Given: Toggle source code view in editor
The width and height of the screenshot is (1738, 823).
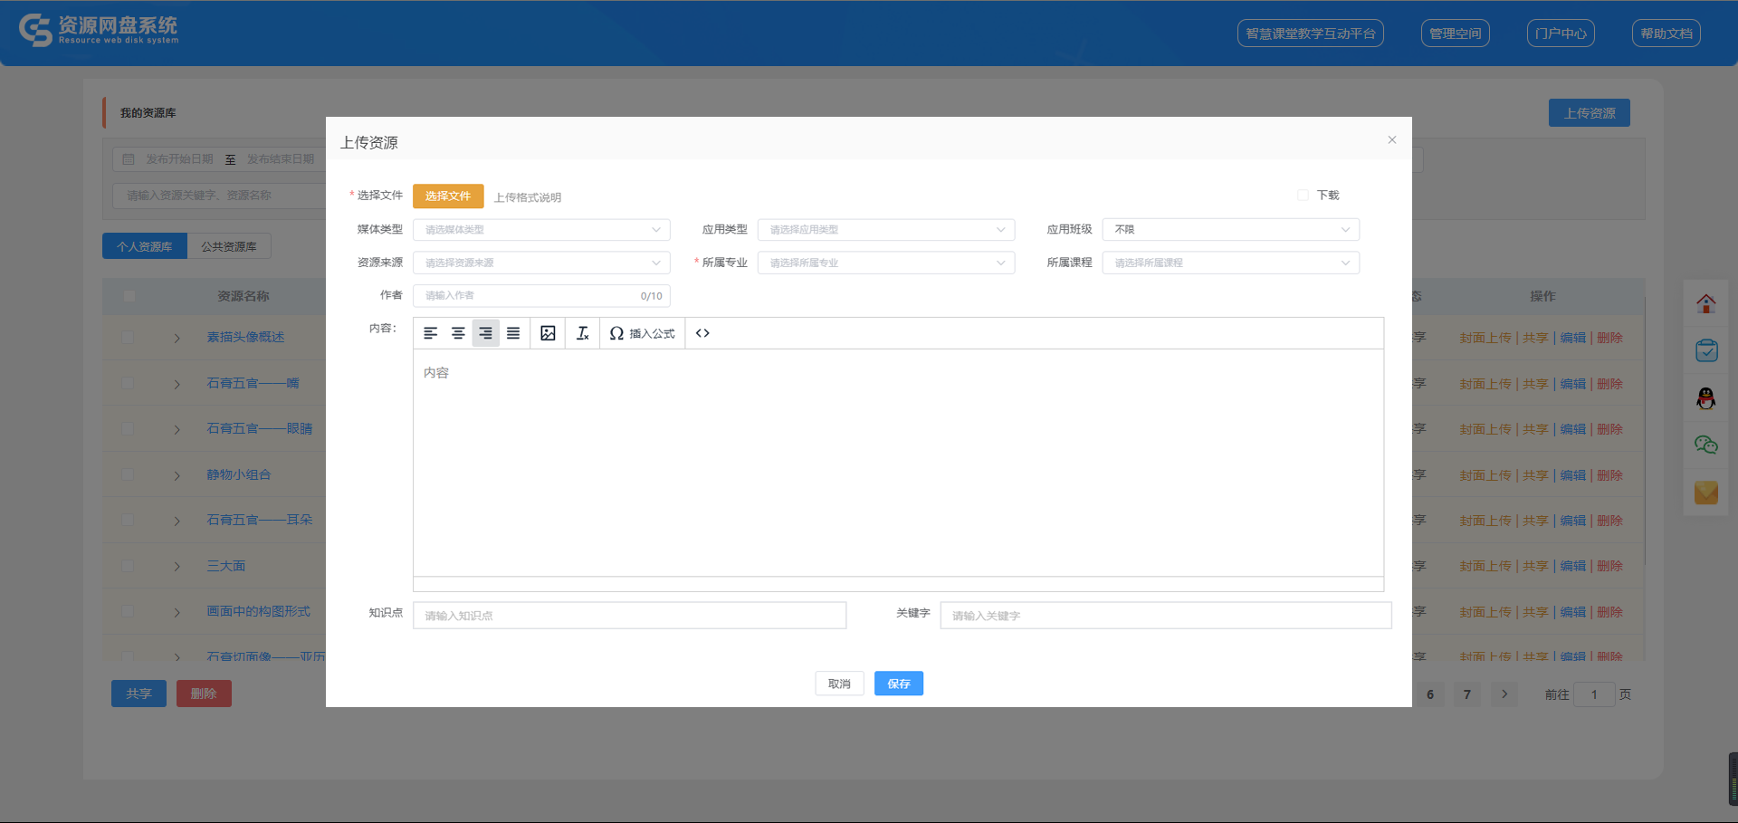Looking at the screenshot, I should [702, 333].
